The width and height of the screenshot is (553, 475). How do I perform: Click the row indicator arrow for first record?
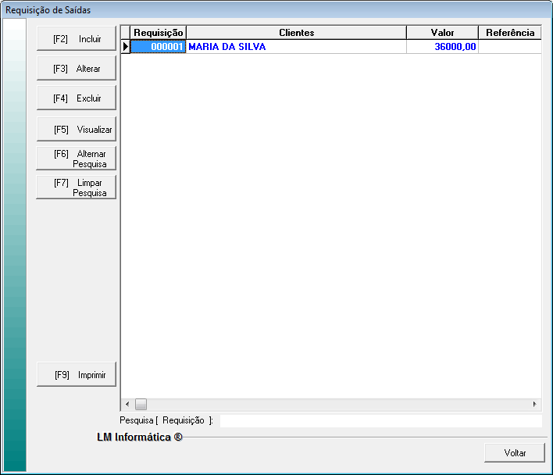pos(125,47)
